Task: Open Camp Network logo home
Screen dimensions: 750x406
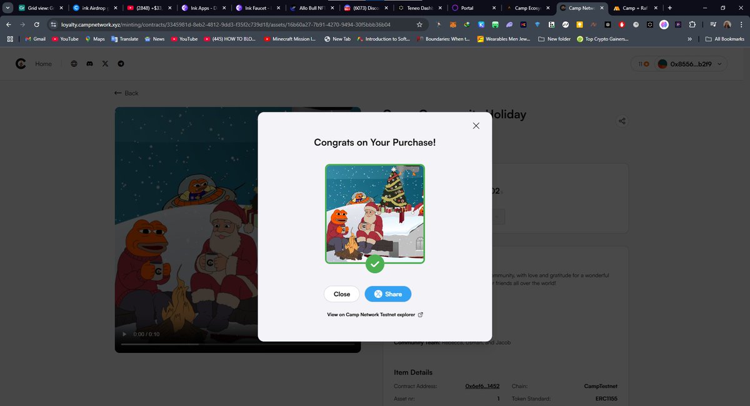Action: pyautogui.click(x=21, y=64)
